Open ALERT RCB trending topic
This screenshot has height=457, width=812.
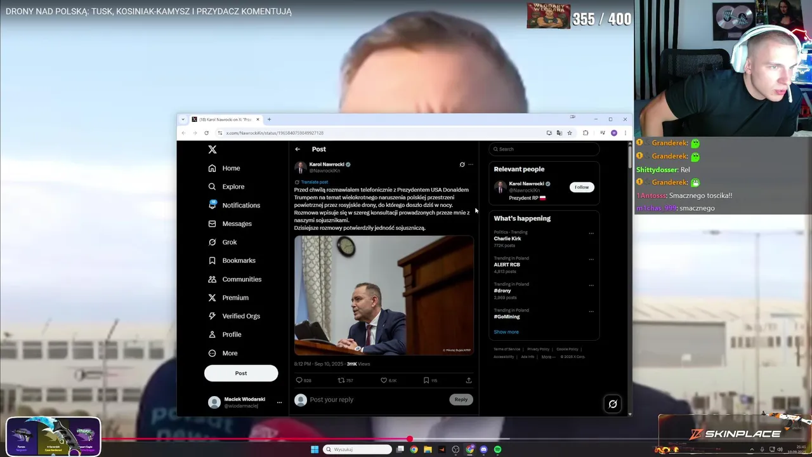(507, 265)
